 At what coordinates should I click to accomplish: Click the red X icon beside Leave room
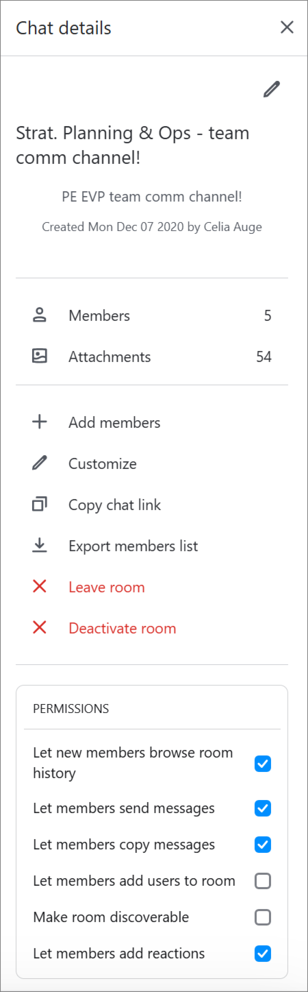[x=40, y=587]
